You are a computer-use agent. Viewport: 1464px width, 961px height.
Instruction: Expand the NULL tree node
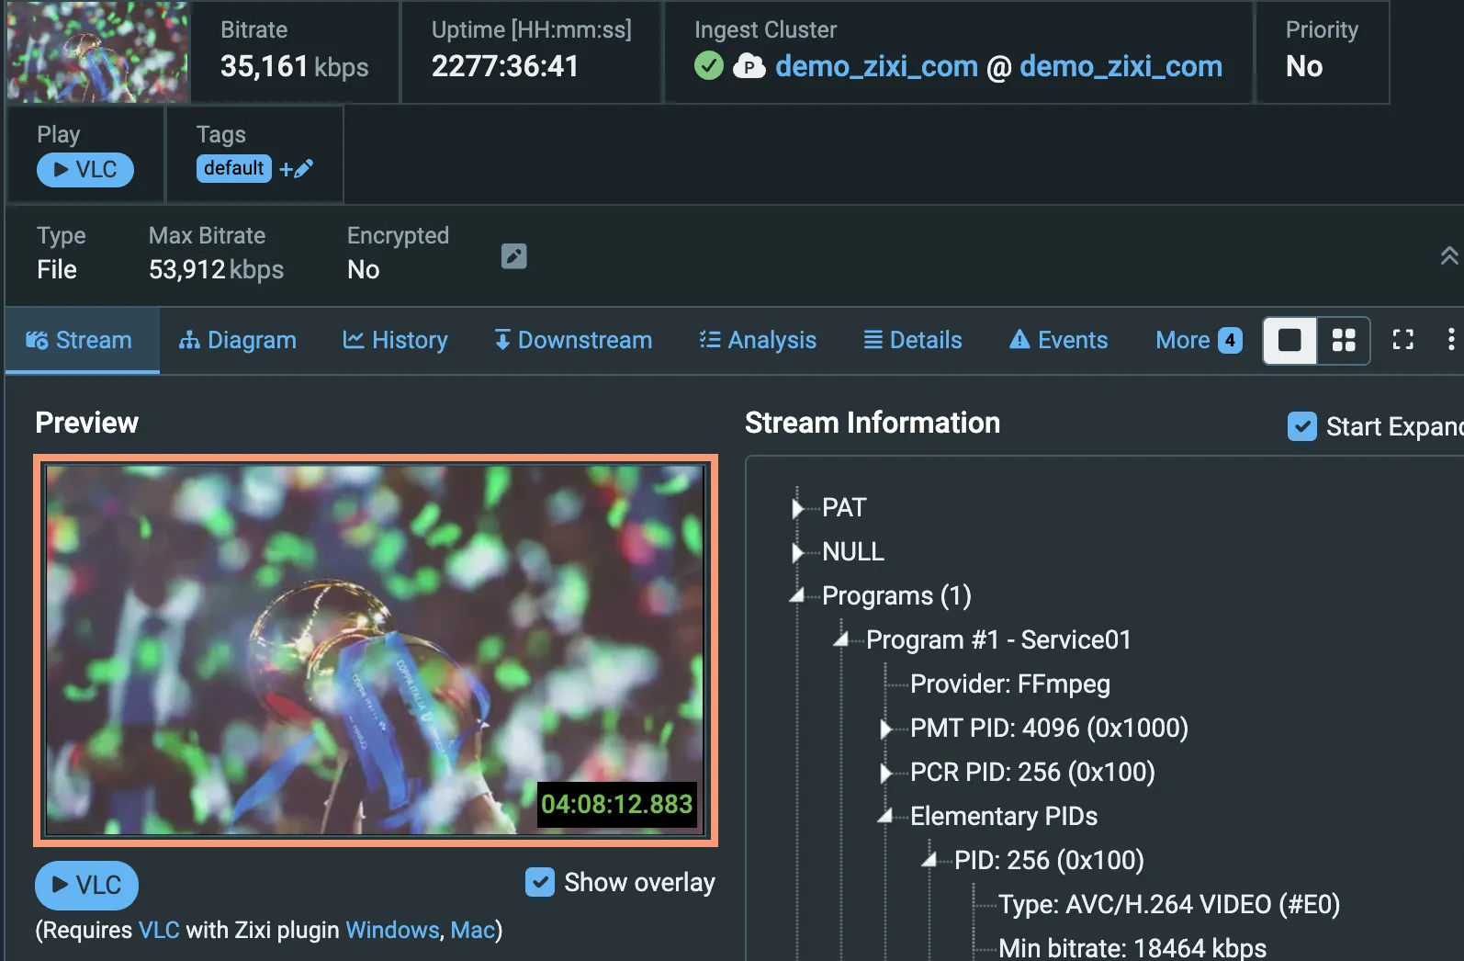pos(797,552)
